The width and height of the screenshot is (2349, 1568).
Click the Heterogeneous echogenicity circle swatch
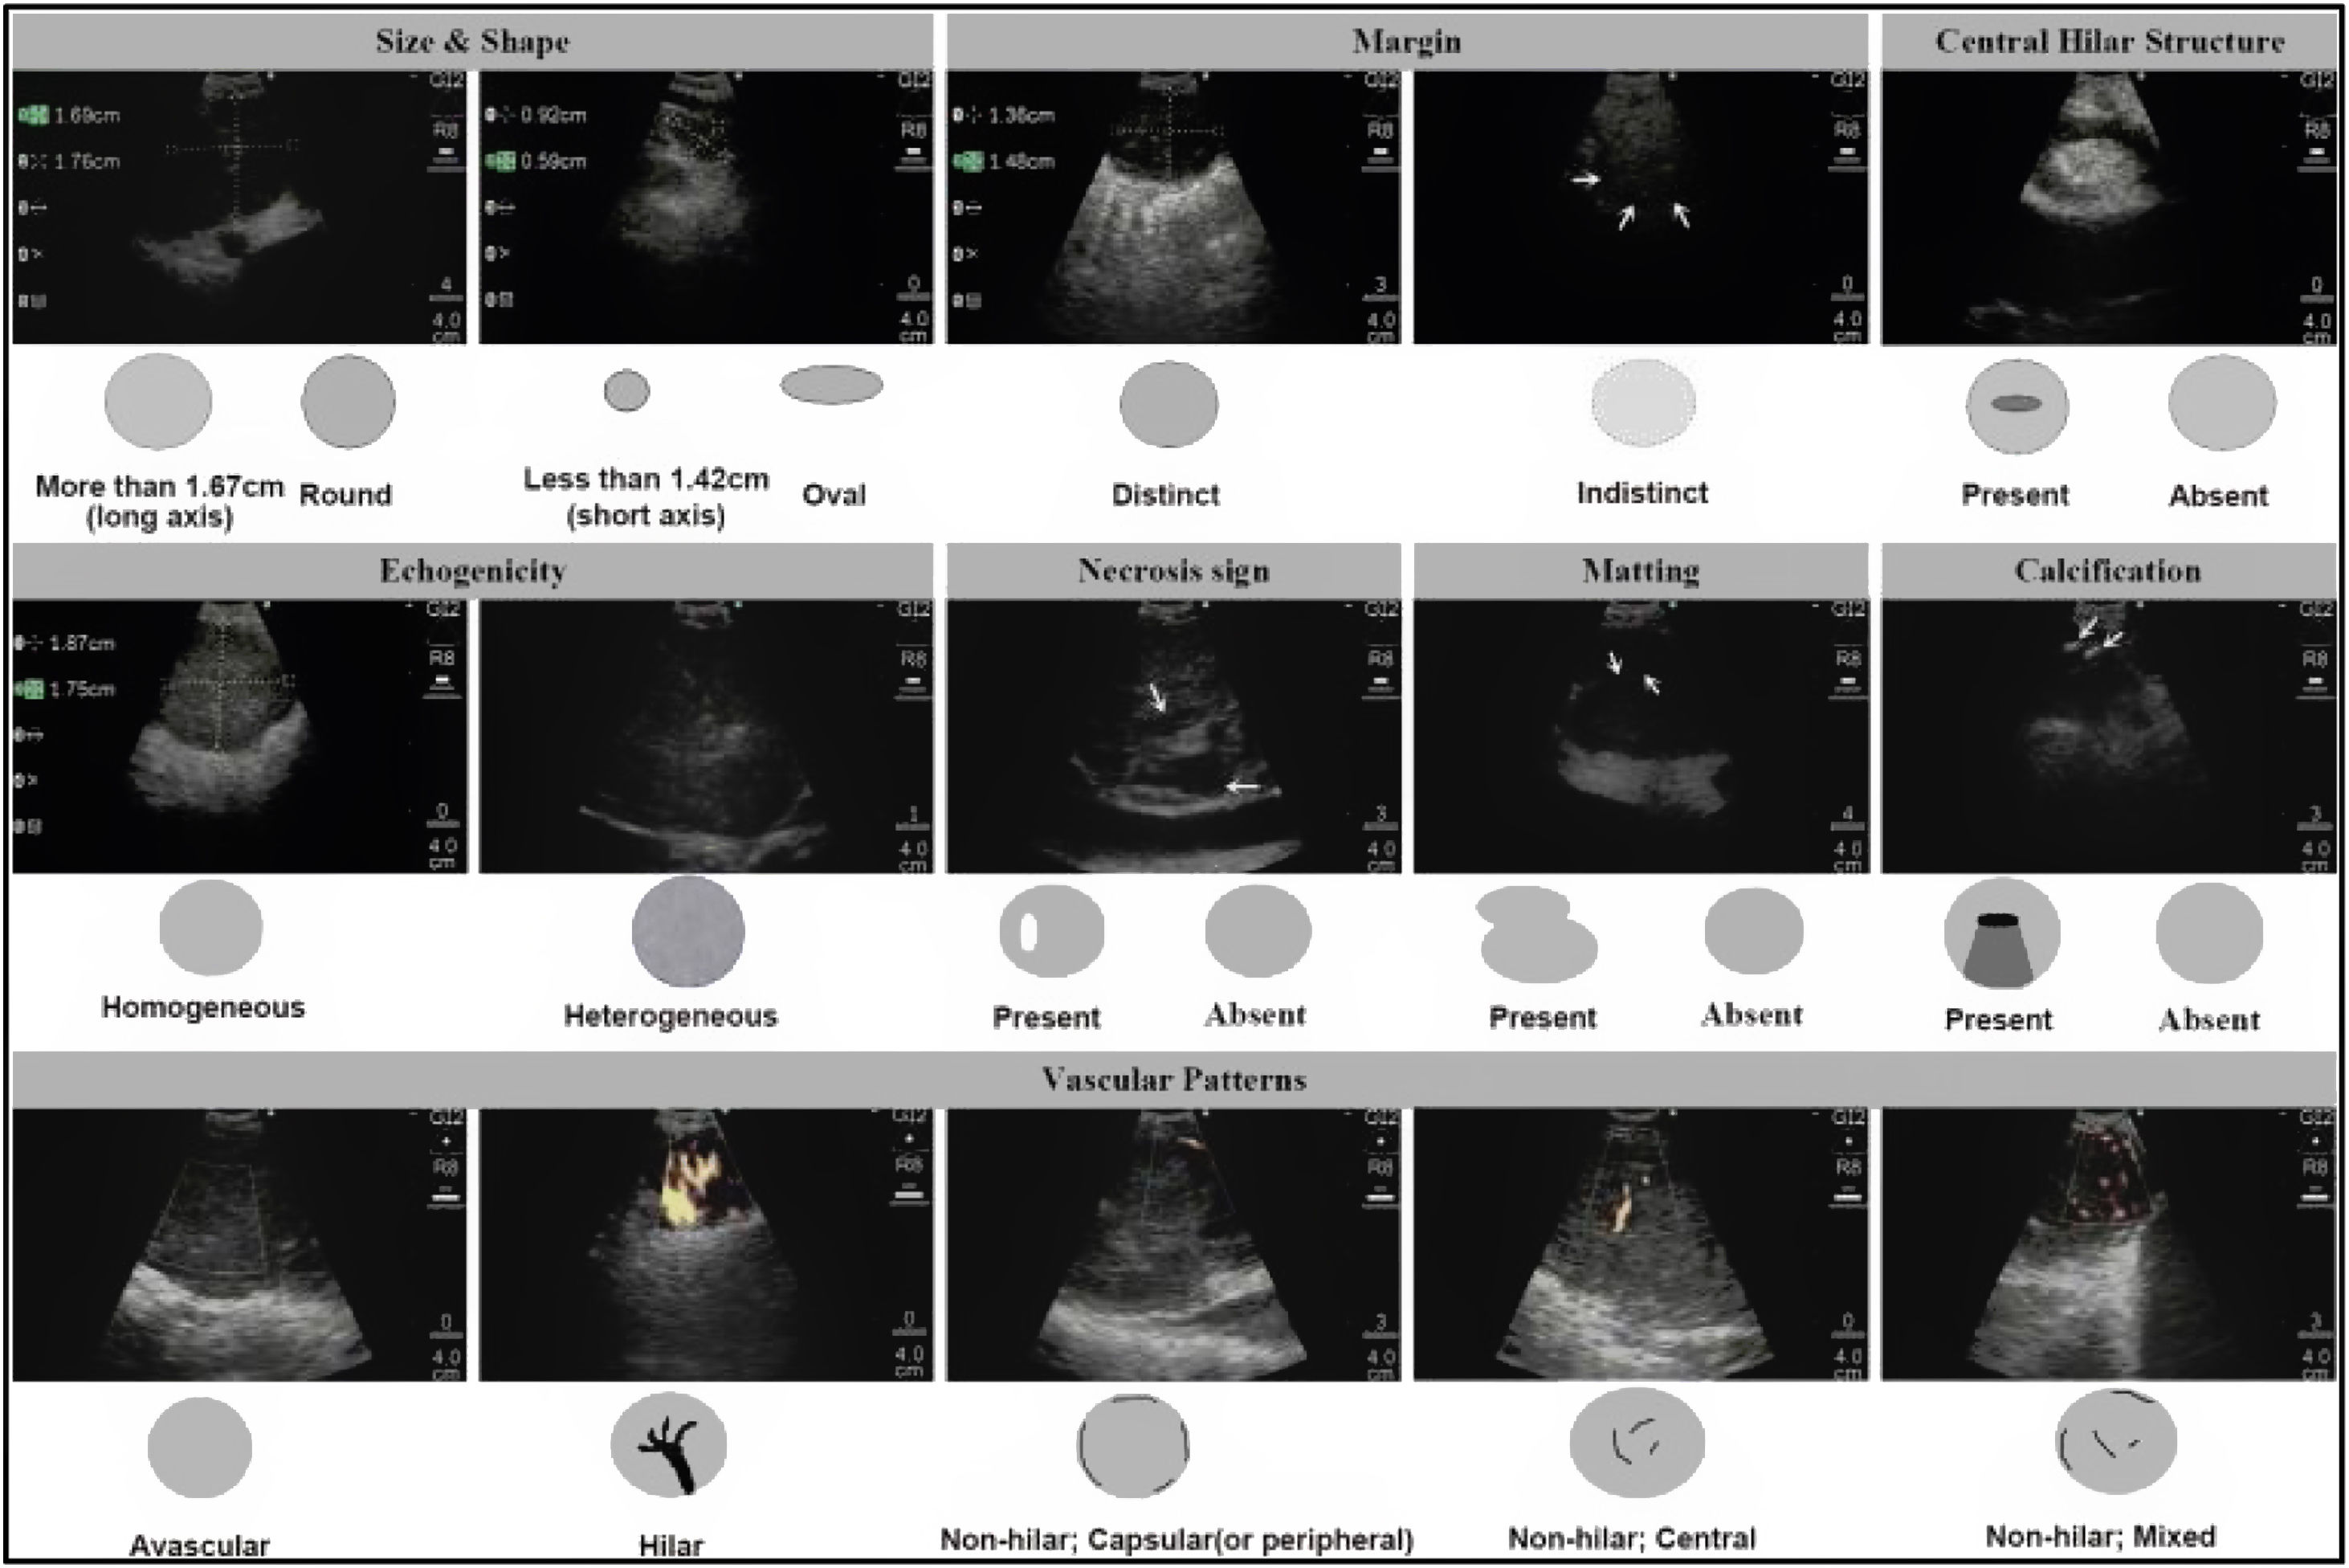point(687,931)
